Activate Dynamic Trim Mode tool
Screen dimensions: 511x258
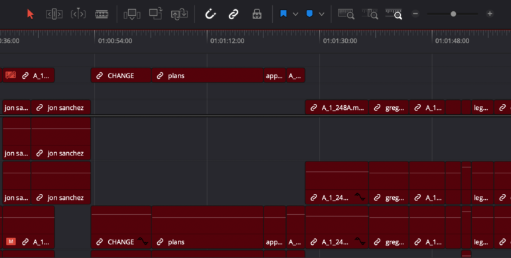(78, 14)
